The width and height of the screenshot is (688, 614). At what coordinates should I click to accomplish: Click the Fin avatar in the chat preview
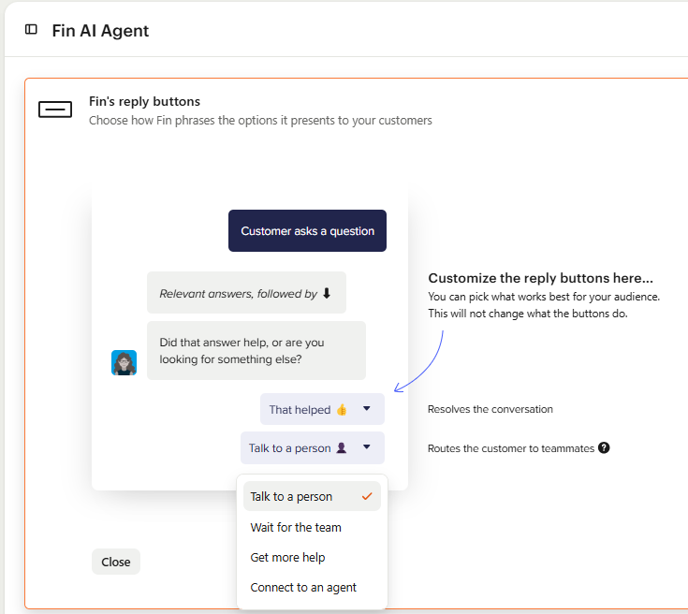[124, 362]
